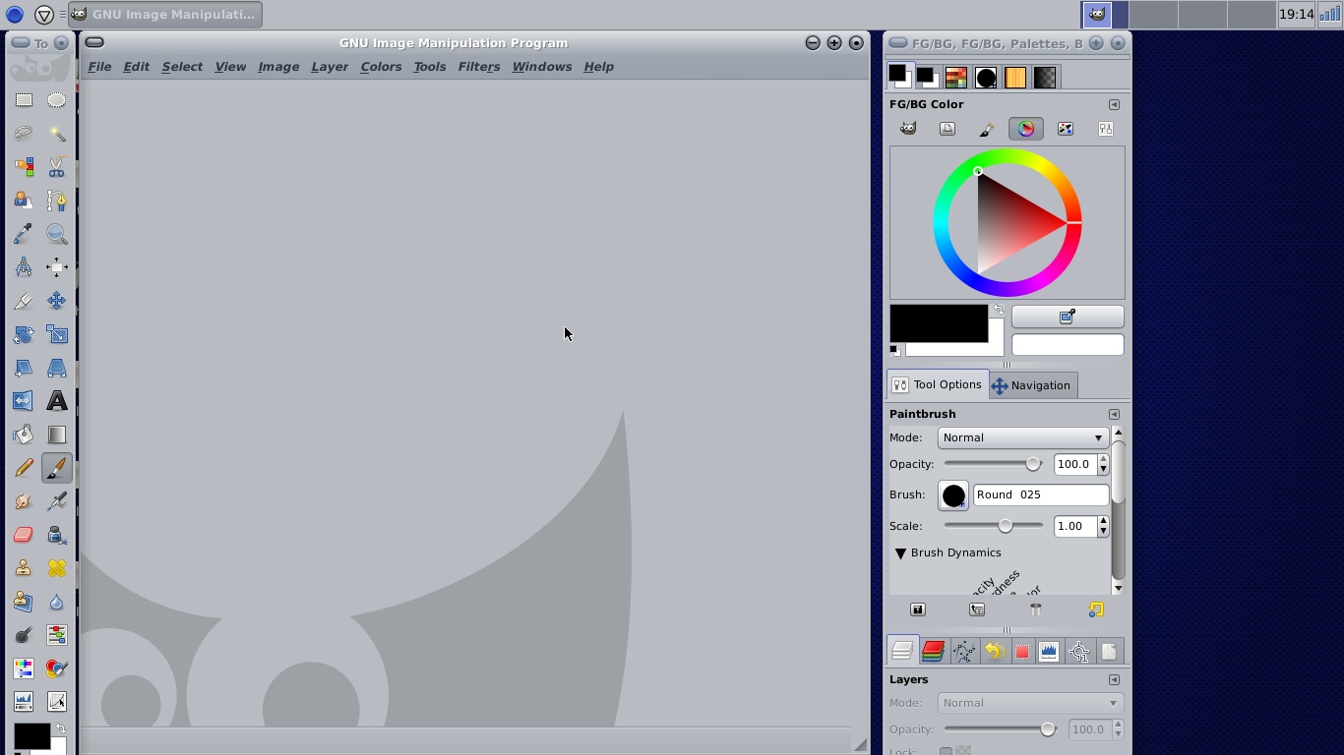
Task: Pick the Perspective tool
Action: 57,368
